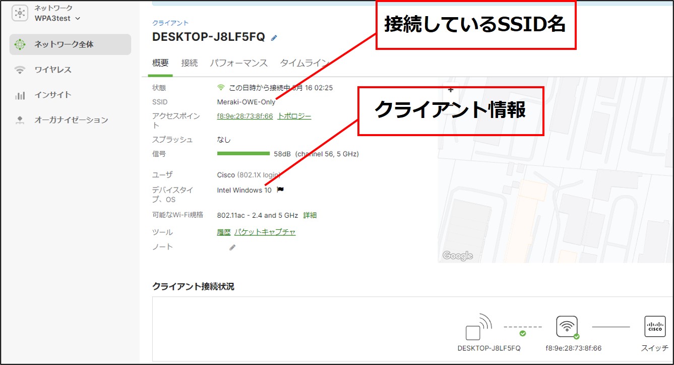This screenshot has width=674, height=365.
Task: Click the flag icon beside Intel Windows 10
Action: click(x=280, y=190)
